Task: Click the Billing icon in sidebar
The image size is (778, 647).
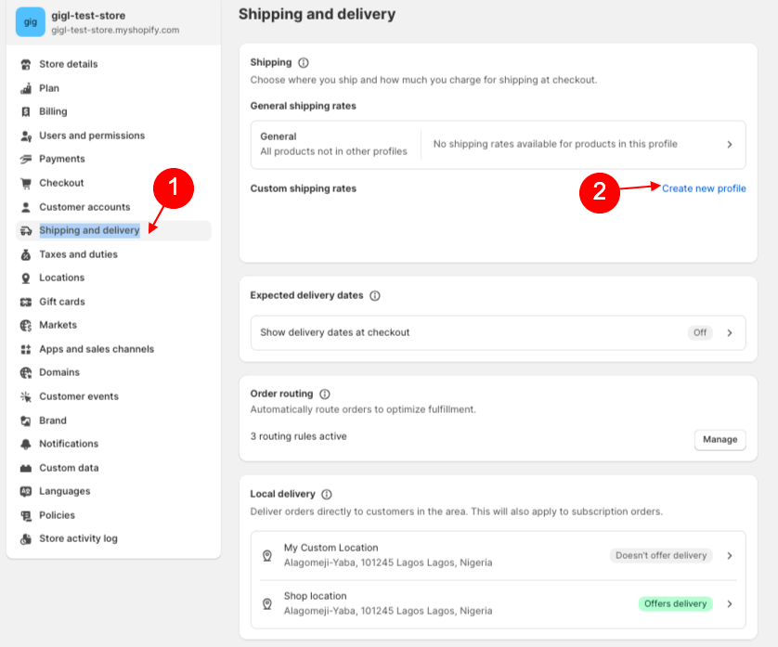Action: coord(26,111)
